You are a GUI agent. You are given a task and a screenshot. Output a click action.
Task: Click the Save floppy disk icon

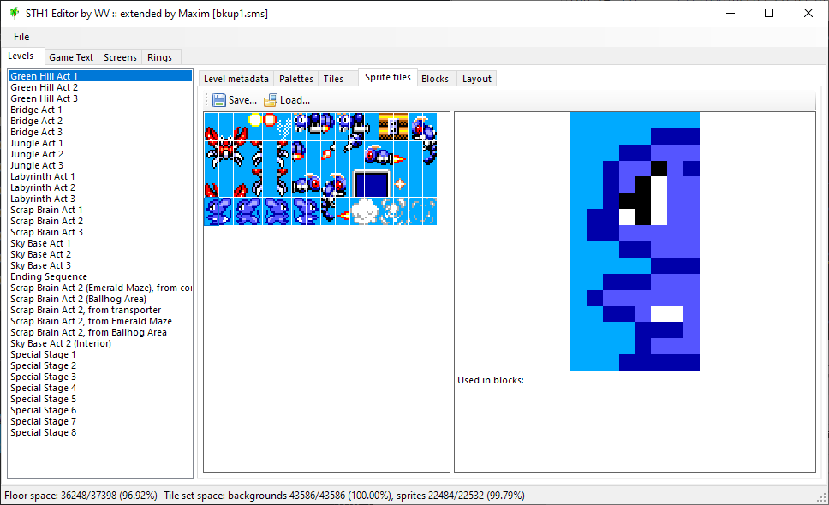[x=219, y=100]
